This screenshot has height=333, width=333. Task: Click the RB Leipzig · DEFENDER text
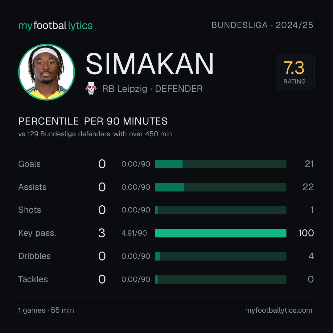153,89
